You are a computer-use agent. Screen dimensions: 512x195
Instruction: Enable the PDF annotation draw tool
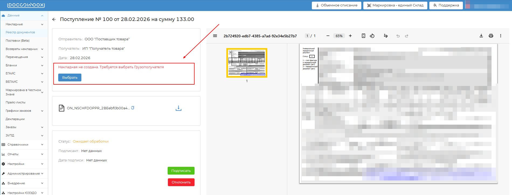click(x=386, y=36)
